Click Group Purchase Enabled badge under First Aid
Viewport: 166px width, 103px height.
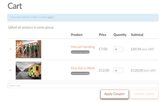click(x=80, y=73)
